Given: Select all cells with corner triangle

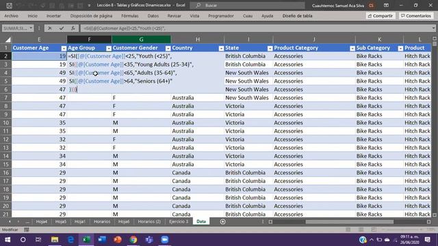Looking at the screenshot, I should tap(8, 40).
